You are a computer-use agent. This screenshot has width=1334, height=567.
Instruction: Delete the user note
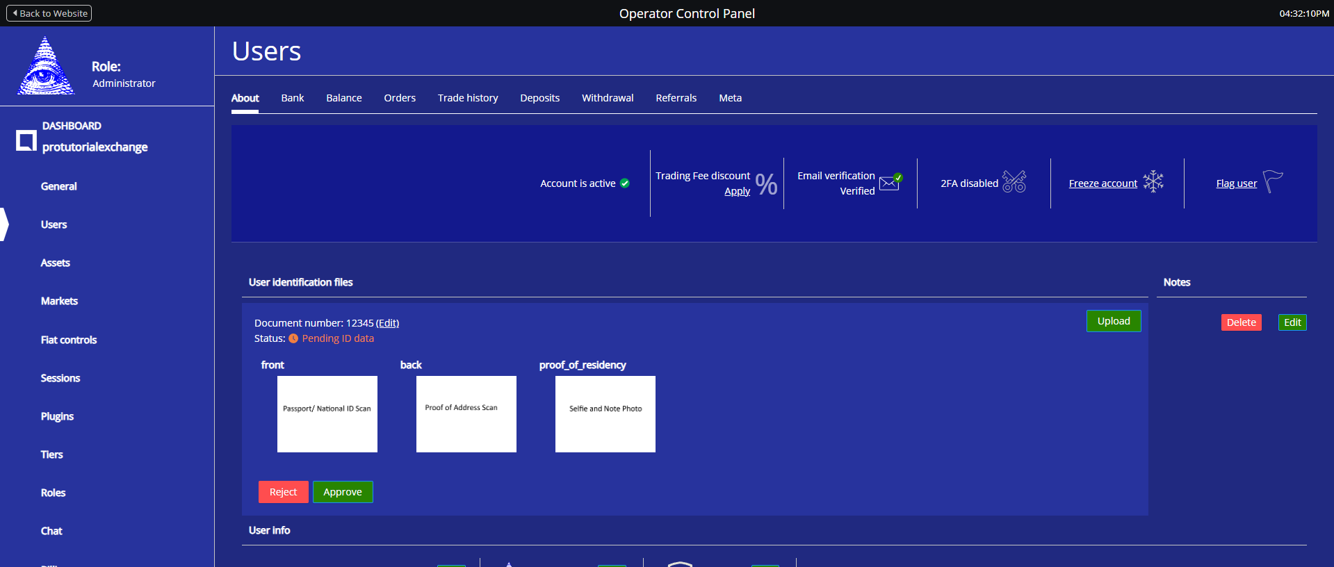[x=1241, y=322]
